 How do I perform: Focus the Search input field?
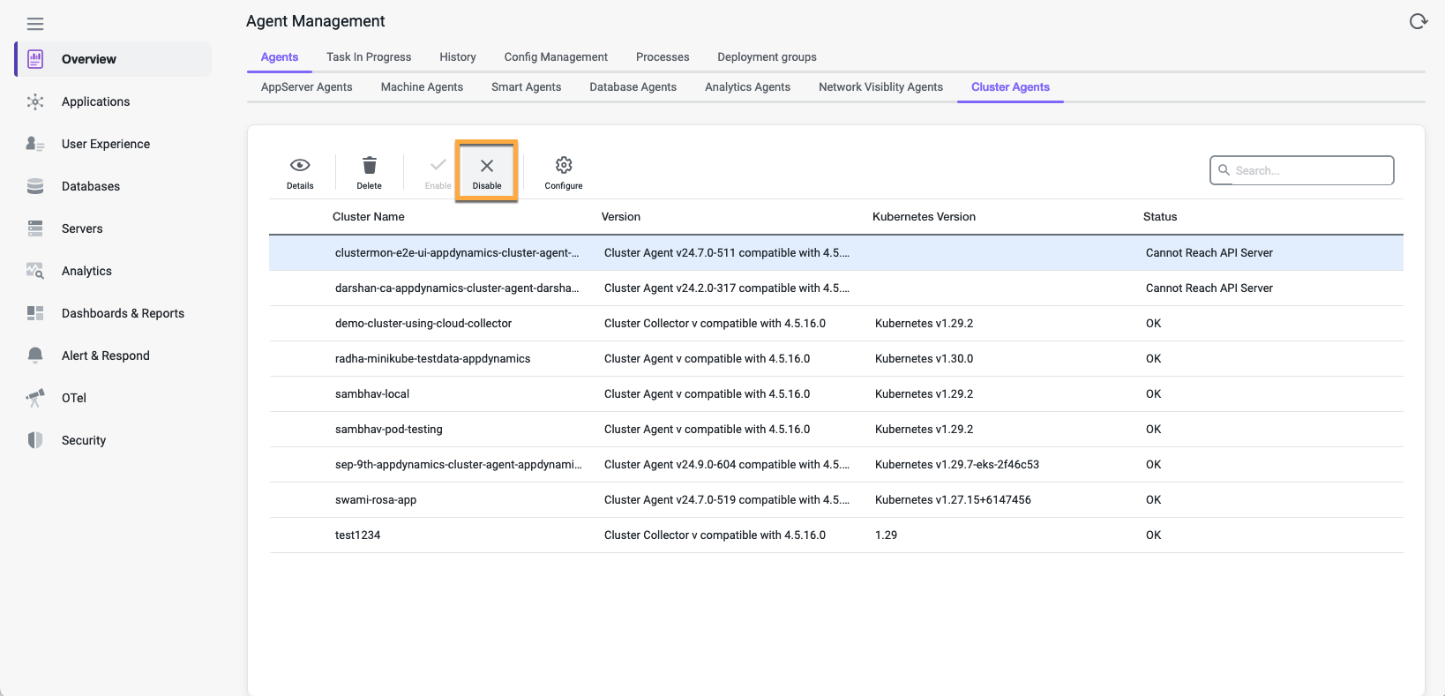[1301, 170]
